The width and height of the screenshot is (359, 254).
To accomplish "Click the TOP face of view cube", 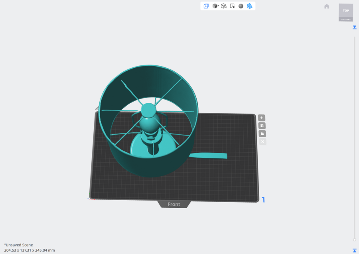I will pyautogui.click(x=346, y=10).
